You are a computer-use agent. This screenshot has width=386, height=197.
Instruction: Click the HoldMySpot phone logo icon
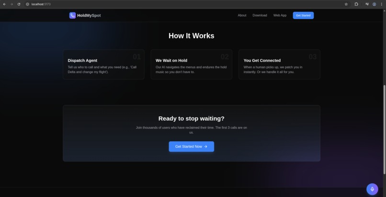(72, 15)
